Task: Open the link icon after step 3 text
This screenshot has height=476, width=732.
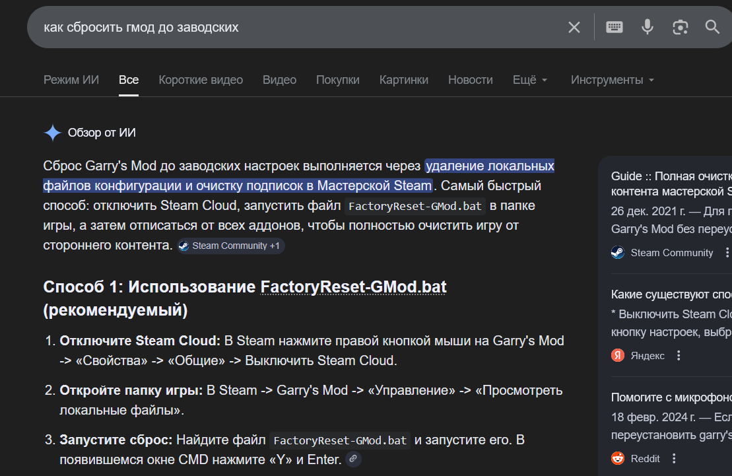Action: point(353,459)
